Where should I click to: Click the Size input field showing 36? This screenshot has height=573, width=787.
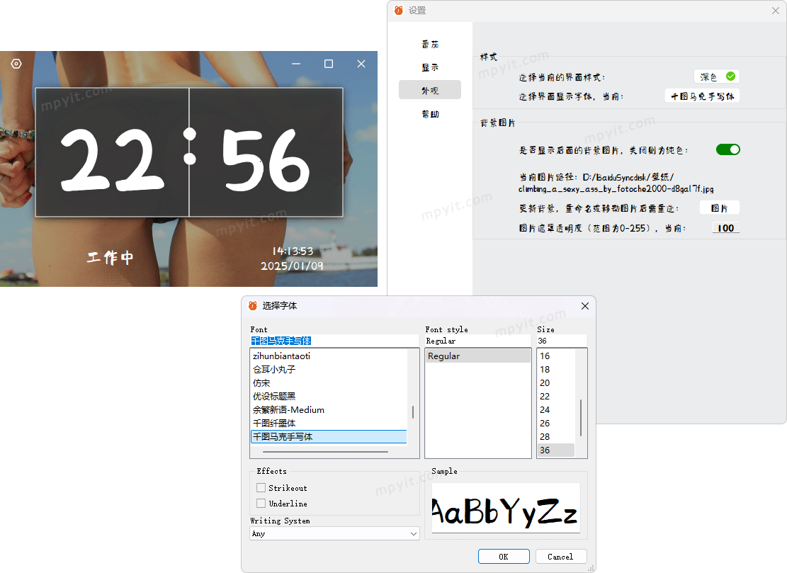click(562, 341)
